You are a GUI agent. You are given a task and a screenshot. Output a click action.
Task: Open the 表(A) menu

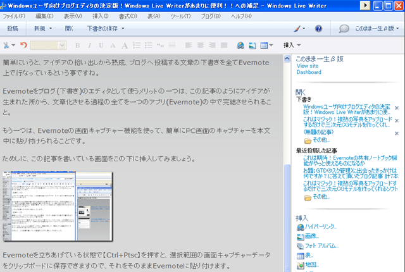point(154,16)
